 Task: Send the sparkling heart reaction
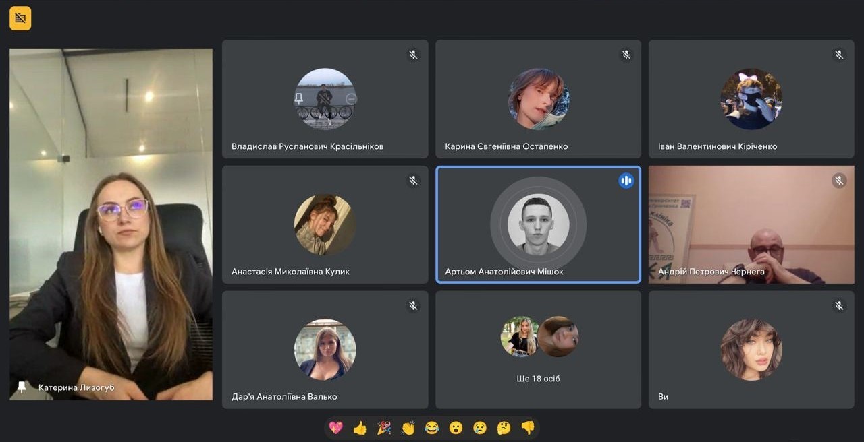tap(335, 427)
